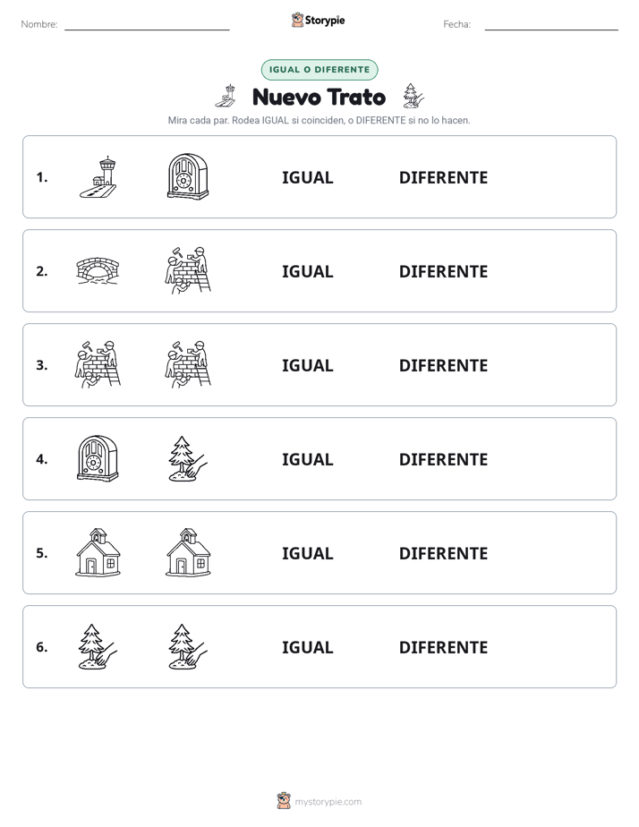The height and width of the screenshot is (827, 639).
Task: Click the IGUAL O DIFERENTE badge
Action: pos(319,70)
